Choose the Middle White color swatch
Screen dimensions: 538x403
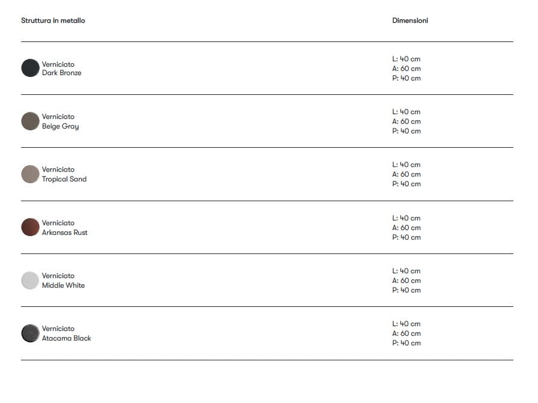30,280
